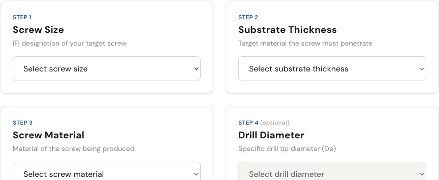This screenshot has width=439, height=180.
Task: Click the STEP 4 label
Action: point(248,123)
